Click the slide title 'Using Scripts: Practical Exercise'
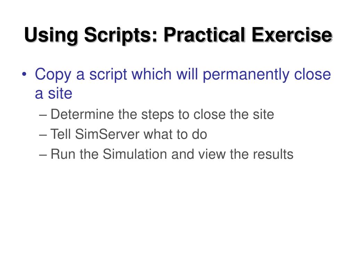The image size is (356, 267). pyautogui.click(x=178, y=35)
